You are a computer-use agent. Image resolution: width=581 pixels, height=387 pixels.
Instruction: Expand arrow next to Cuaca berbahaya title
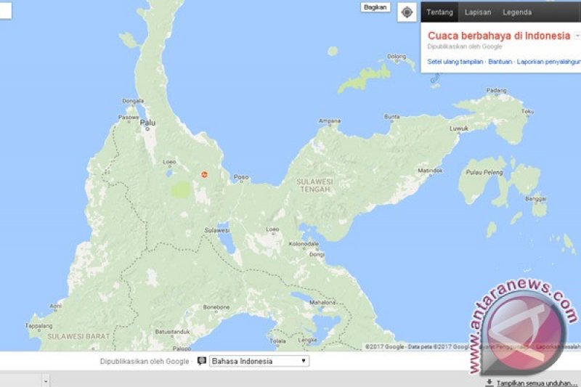click(577, 36)
